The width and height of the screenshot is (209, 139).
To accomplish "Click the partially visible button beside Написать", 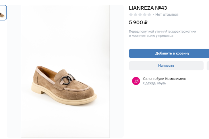I will 208,66.
